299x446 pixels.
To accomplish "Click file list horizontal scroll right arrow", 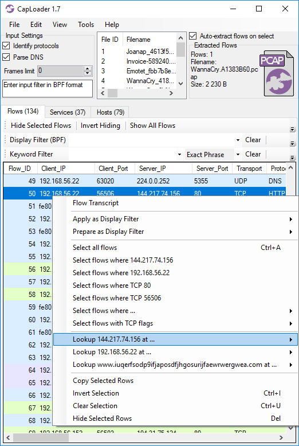I will click(171, 93).
